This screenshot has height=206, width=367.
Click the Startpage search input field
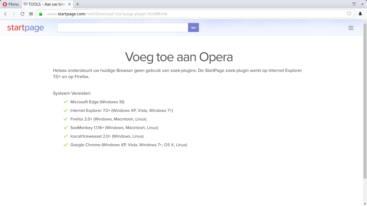(x=123, y=28)
